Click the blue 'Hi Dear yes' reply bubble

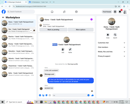[x=70, y=81]
